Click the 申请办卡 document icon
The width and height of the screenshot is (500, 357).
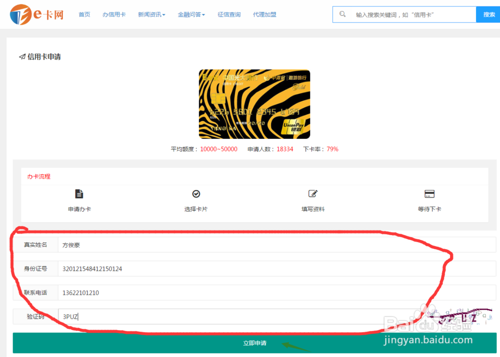pyautogui.click(x=79, y=194)
